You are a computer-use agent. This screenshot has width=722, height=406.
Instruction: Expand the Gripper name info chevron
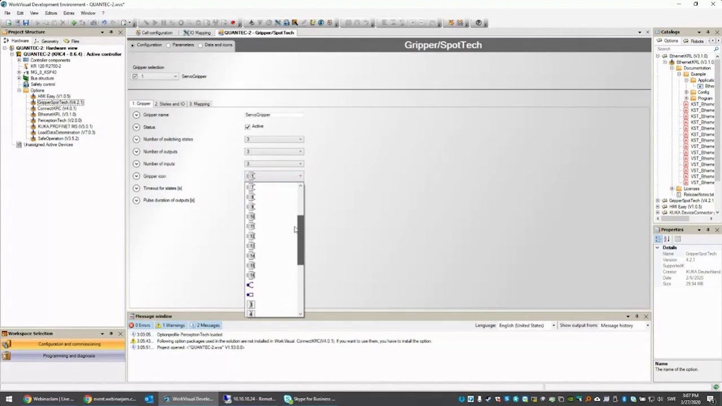pos(136,115)
